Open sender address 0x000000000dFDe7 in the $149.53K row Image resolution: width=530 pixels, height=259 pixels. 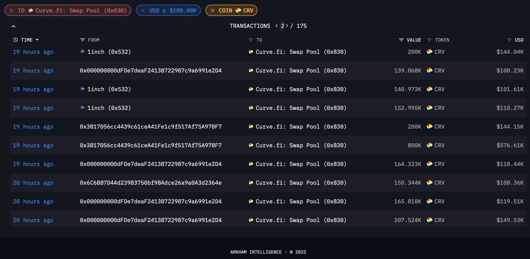[151, 220]
